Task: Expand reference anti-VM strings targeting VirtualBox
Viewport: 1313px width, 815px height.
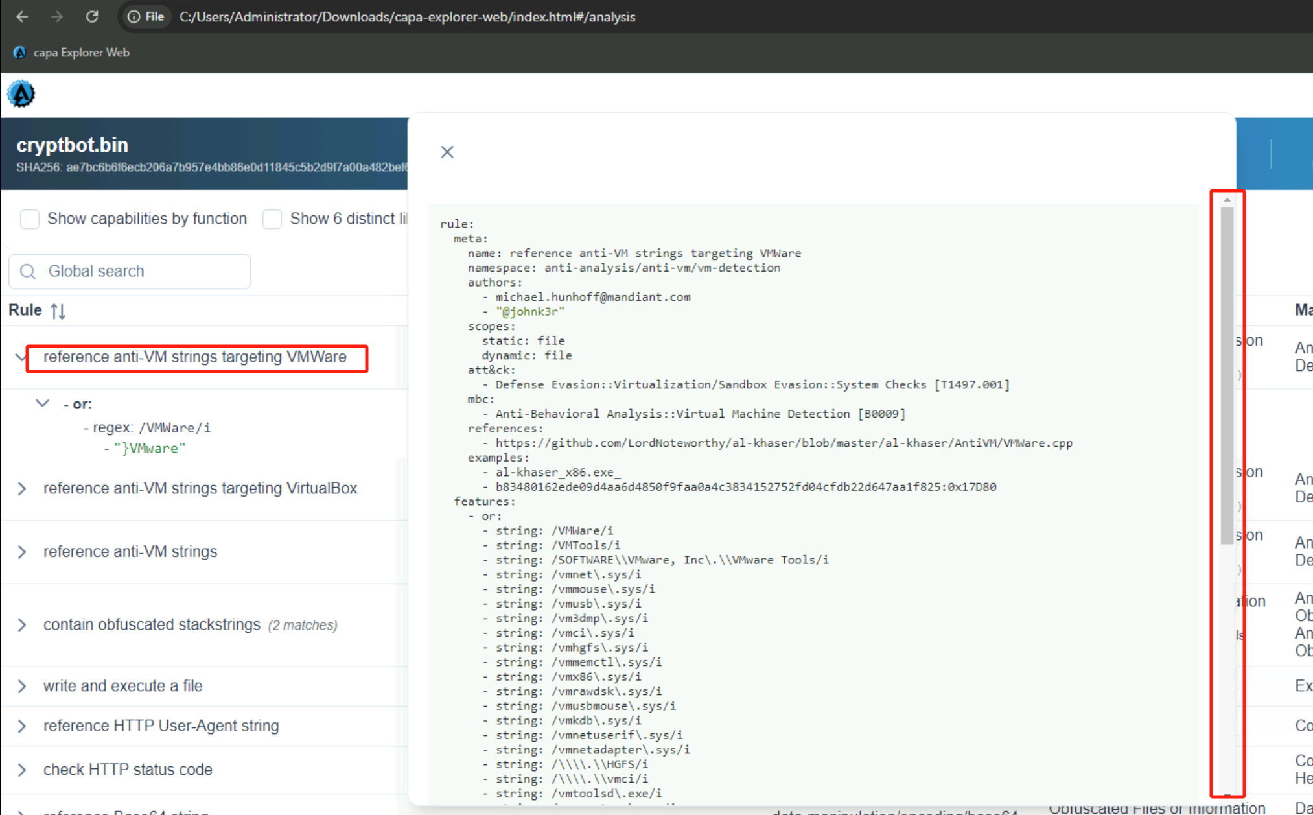Action: tap(22, 488)
